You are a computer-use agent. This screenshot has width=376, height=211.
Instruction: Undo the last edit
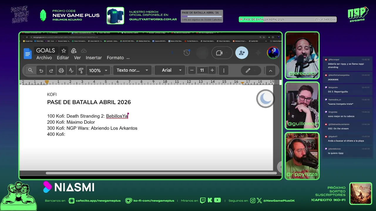pos(41,70)
